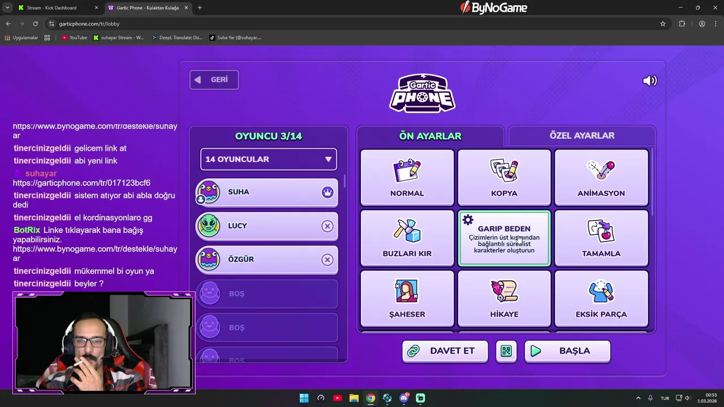Click the first empty BOŞ player slot
Image resolution: width=724 pixels, height=407 pixels.
(x=267, y=293)
